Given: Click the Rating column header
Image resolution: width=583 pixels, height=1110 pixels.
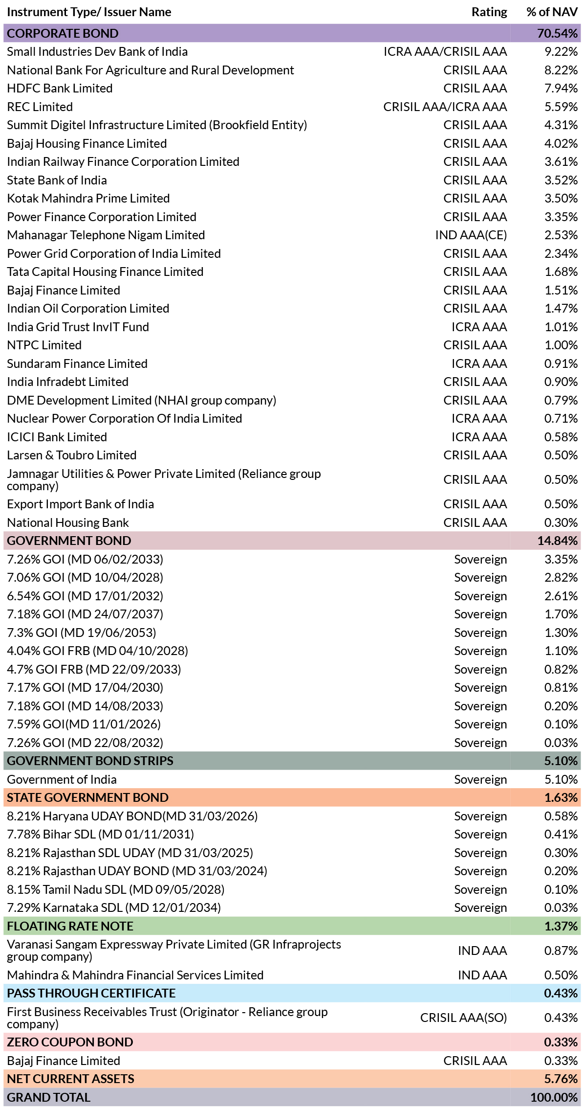Looking at the screenshot, I should tap(489, 12).
